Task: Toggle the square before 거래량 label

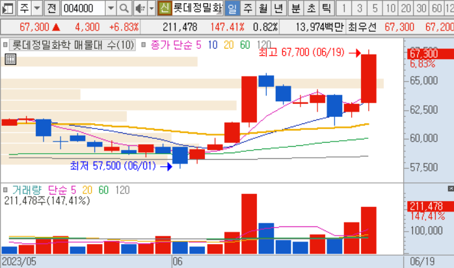Action: pyautogui.click(x=5, y=190)
